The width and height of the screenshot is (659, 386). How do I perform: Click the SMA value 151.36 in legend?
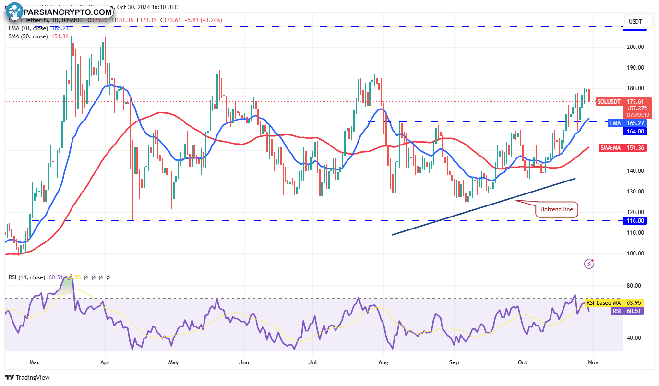click(60, 36)
